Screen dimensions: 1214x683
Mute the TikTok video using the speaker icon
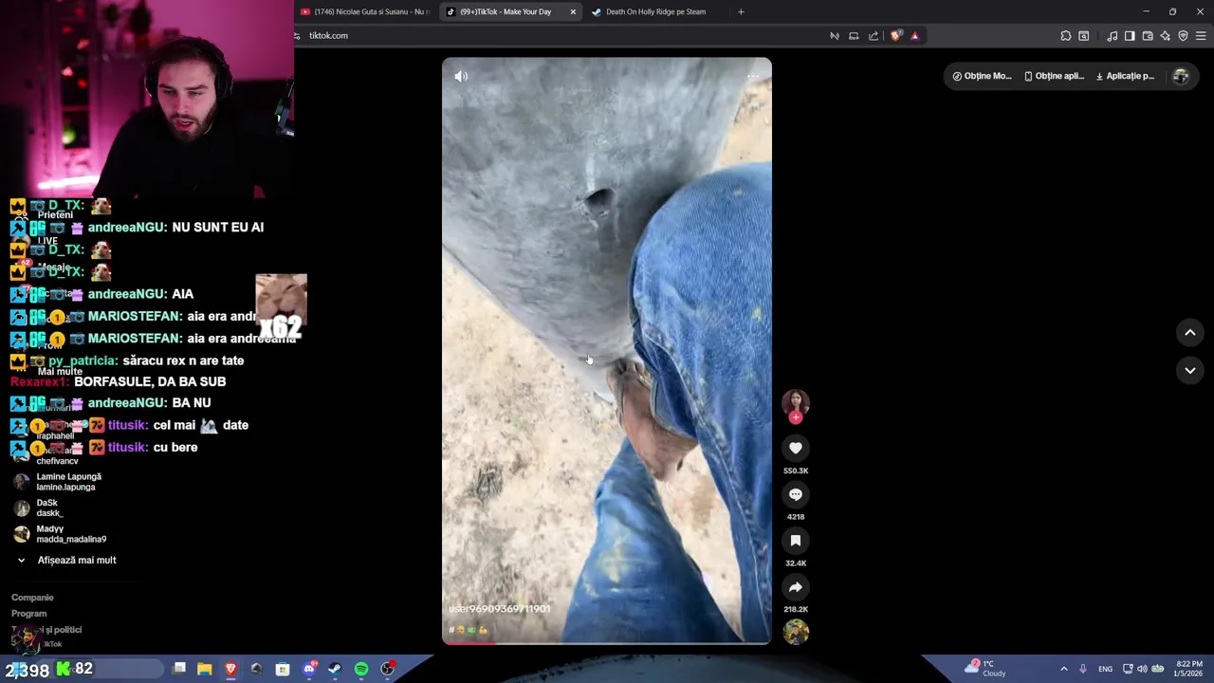(x=461, y=76)
